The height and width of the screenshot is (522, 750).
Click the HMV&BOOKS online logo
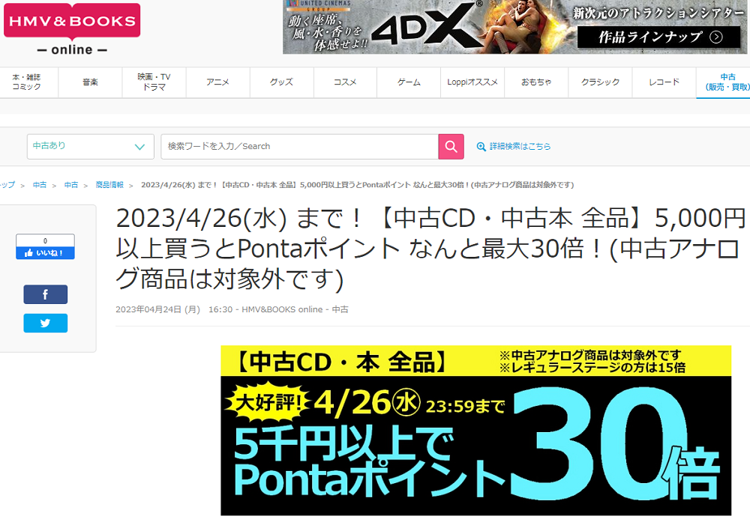(x=72, y=29)
